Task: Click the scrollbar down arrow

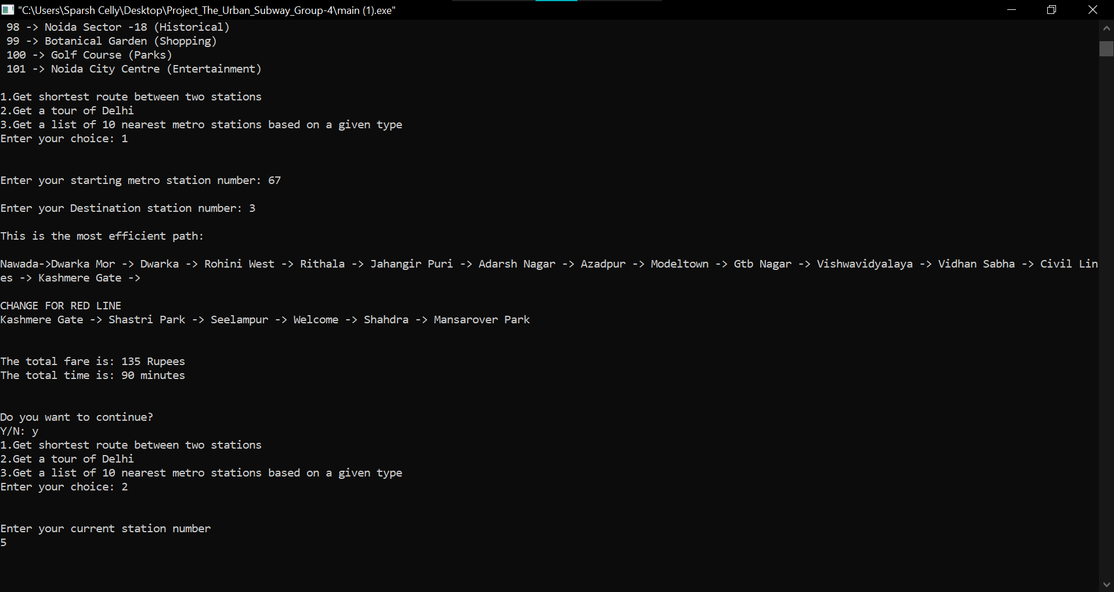Action: [1106, 584]
